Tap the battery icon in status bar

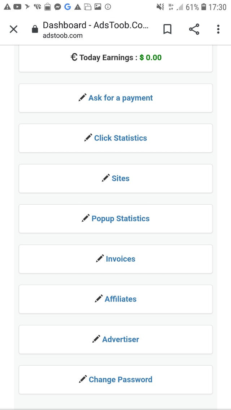click(x=204, y=7)
